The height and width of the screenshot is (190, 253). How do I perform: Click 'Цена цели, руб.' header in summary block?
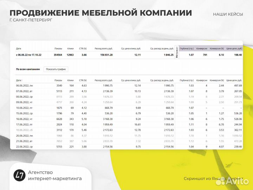click(x=234, y=49)
